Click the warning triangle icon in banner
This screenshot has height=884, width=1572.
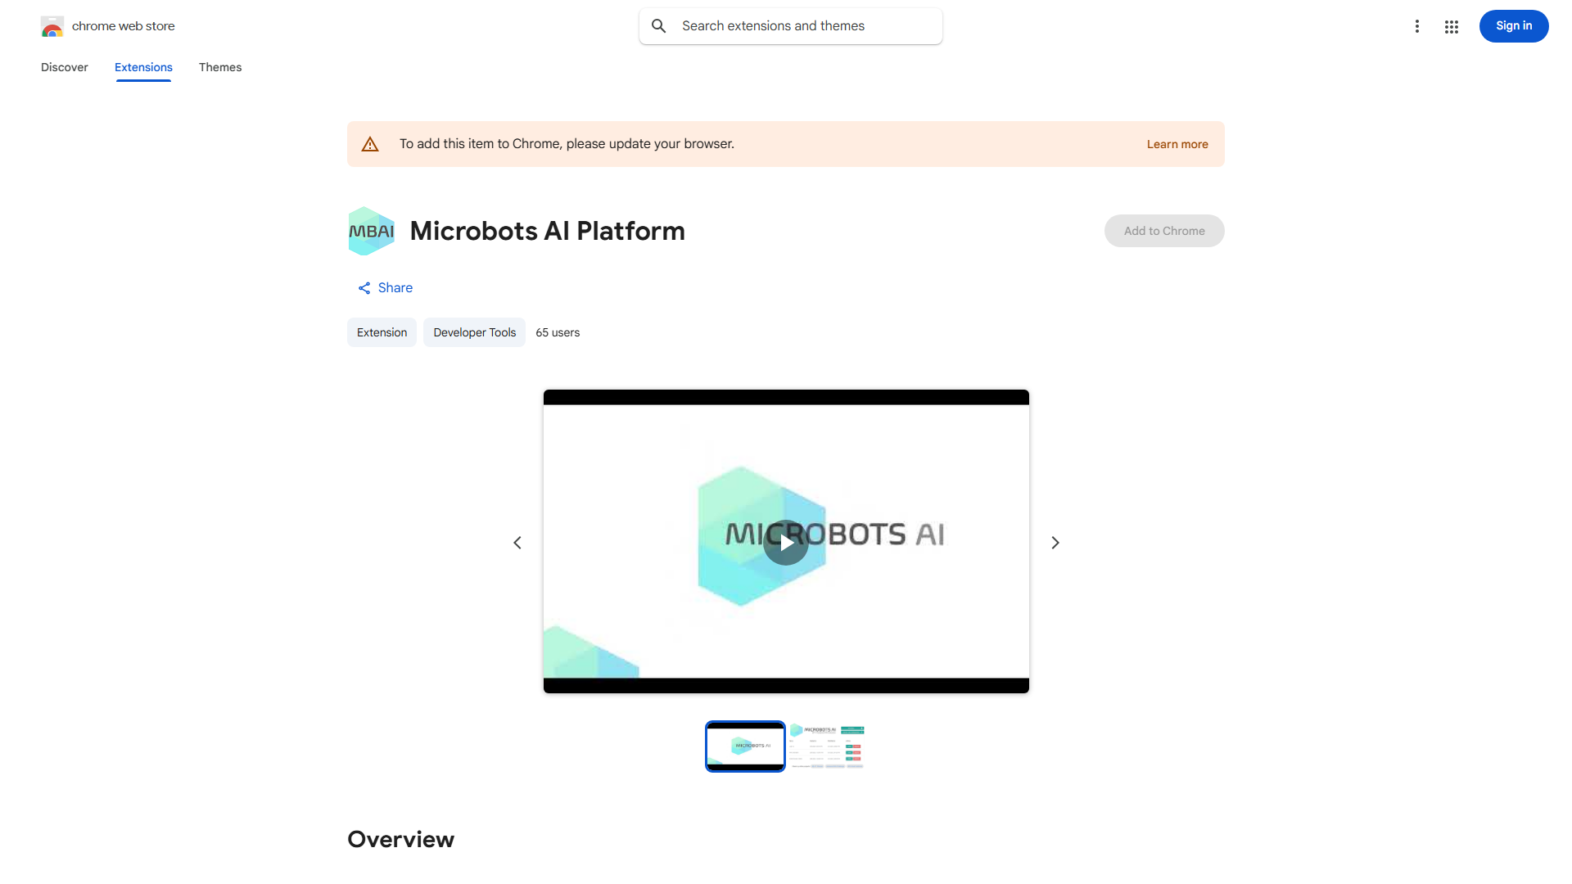pyautogui.click(x=370, y=144)
